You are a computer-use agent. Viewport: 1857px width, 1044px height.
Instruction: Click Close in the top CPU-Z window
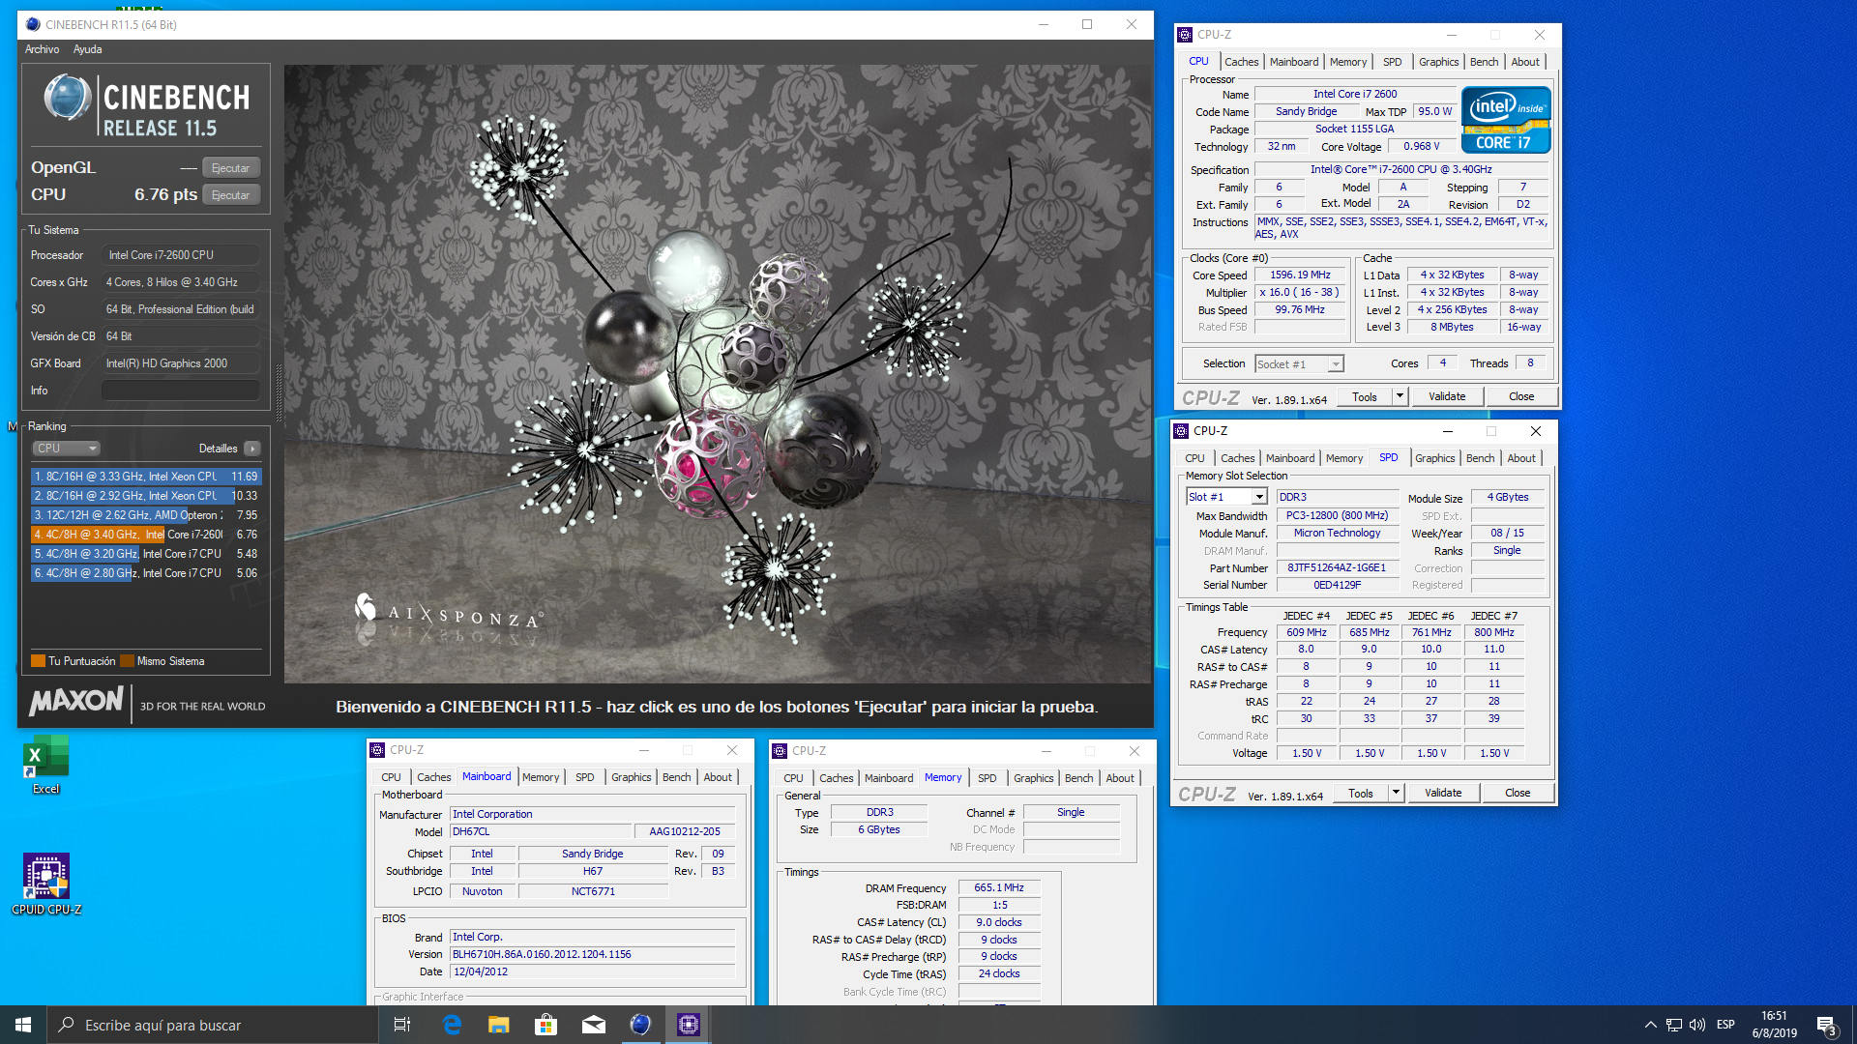tap(1521, 396)
